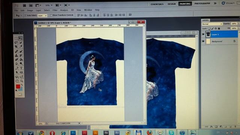
Task: Hide the Background layer eye icon
Action: (203, 41)
